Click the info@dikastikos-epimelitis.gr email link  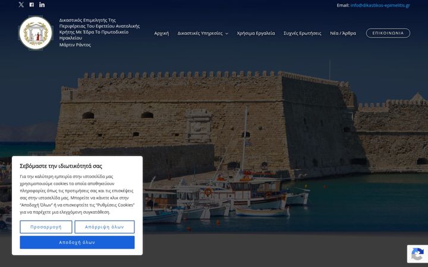coord(380,5)
